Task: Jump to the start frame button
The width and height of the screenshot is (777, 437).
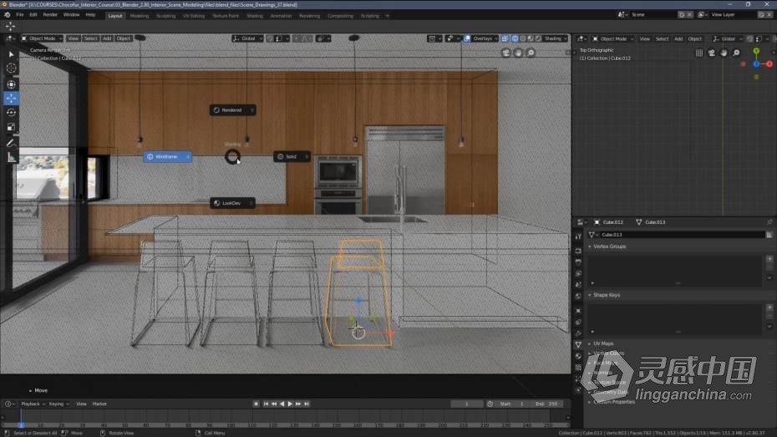Action: 266,404
